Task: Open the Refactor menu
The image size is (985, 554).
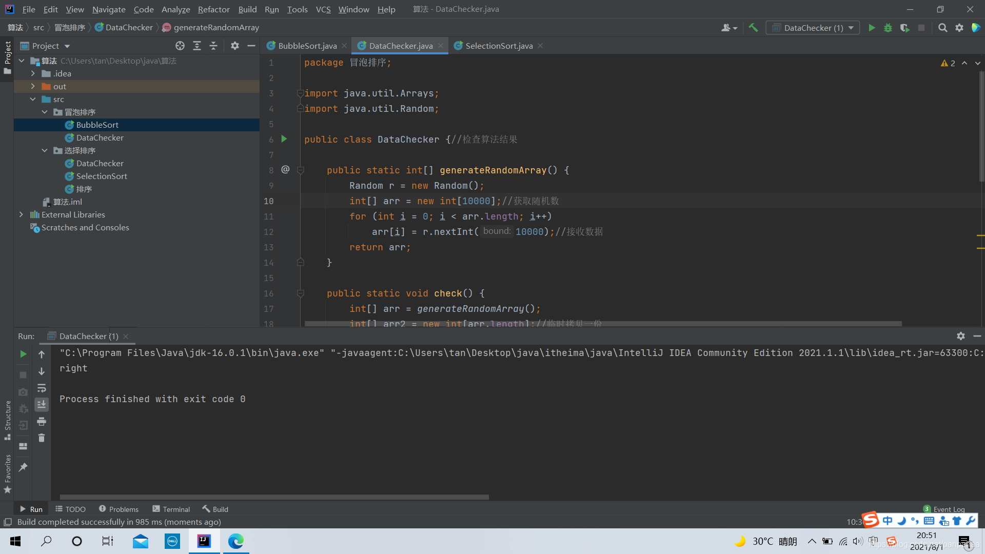Action: click(213, 9)
